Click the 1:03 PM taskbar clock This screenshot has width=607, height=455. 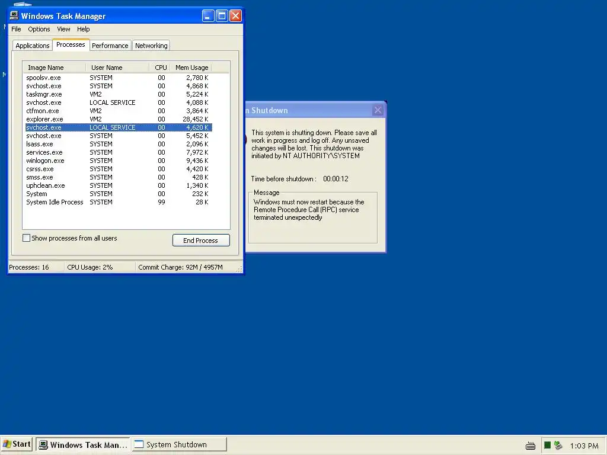tap(584, 446)
